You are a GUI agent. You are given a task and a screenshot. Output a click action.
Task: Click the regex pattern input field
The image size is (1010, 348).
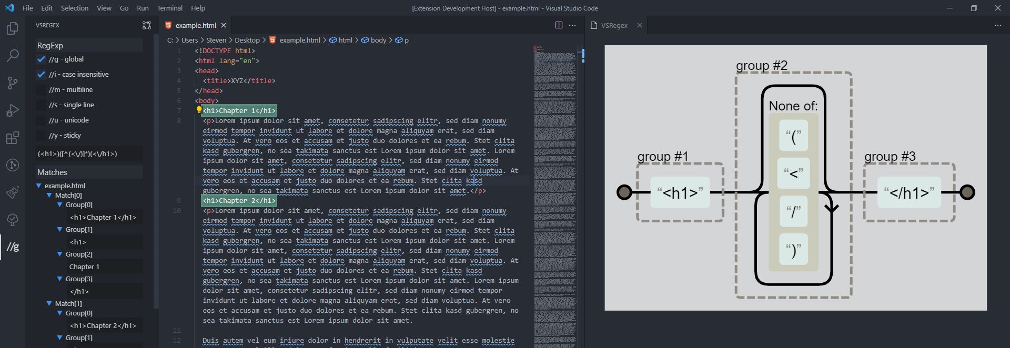89,154
